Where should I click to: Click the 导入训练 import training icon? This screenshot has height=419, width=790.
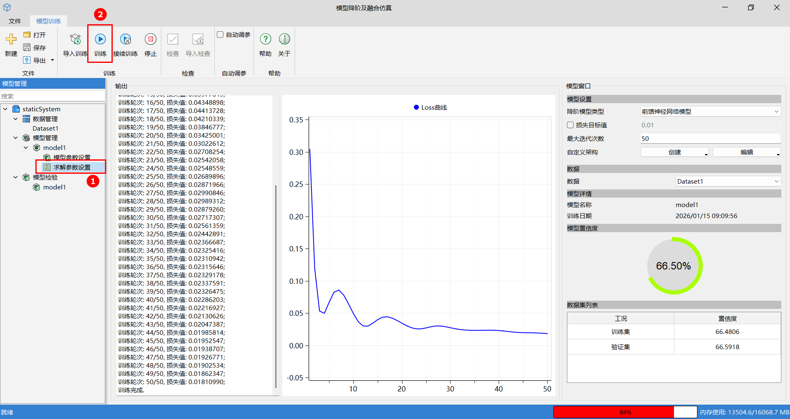(x=75, y=39)
